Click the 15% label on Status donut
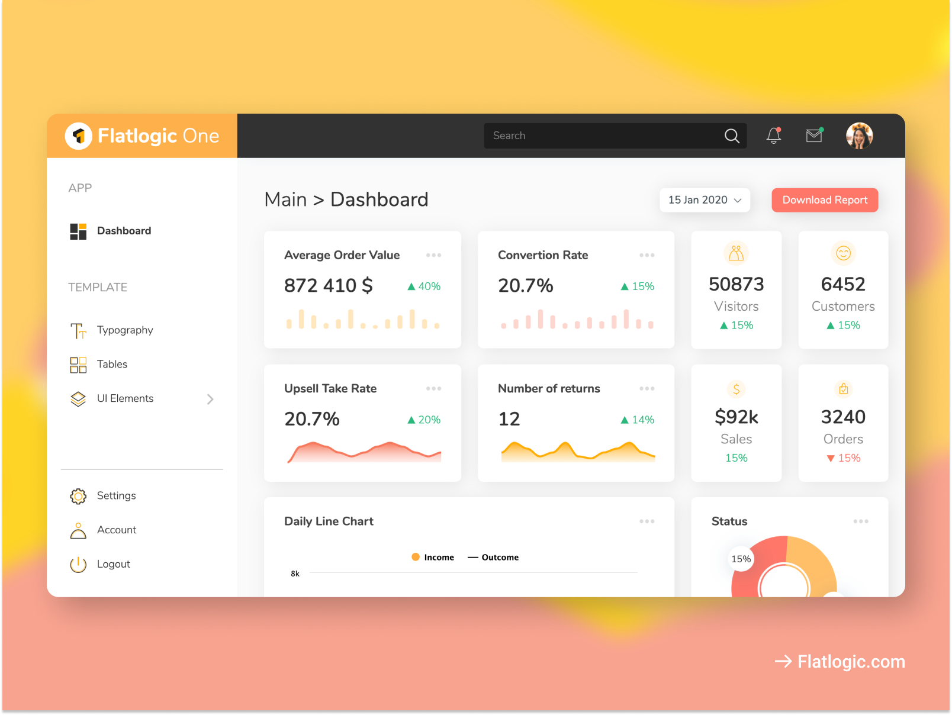 (741, 559)
